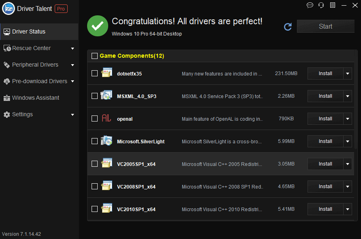This screenshot has width=361, height=239.
Task: Click the component list vertical scrollbar
Action: (356, 100)
